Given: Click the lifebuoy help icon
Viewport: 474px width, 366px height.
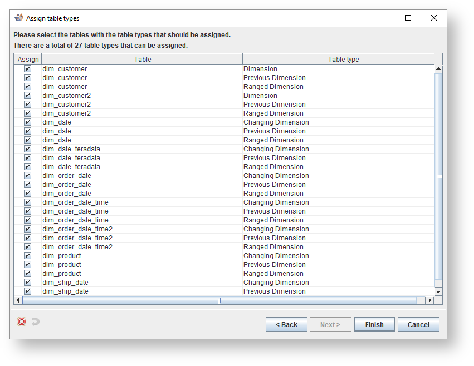Looking at the screenshot, I should click(x=22, y=322).
